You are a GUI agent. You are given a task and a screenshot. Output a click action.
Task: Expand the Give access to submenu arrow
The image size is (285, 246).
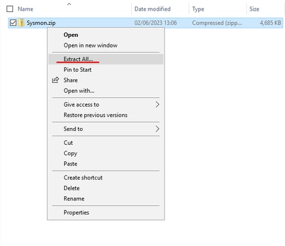157,104
